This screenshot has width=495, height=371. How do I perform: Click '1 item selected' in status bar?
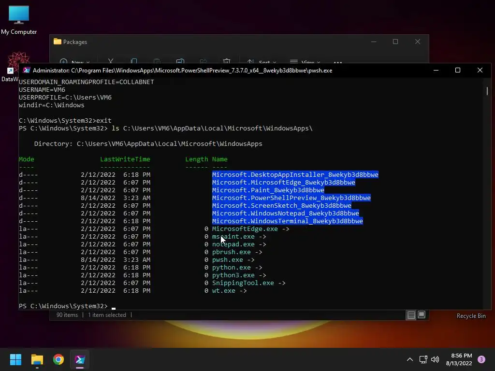click(107, 315)
